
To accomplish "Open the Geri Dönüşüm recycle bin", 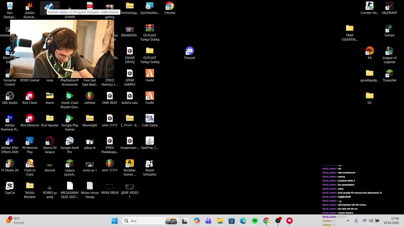I will (x=10, y=10).
